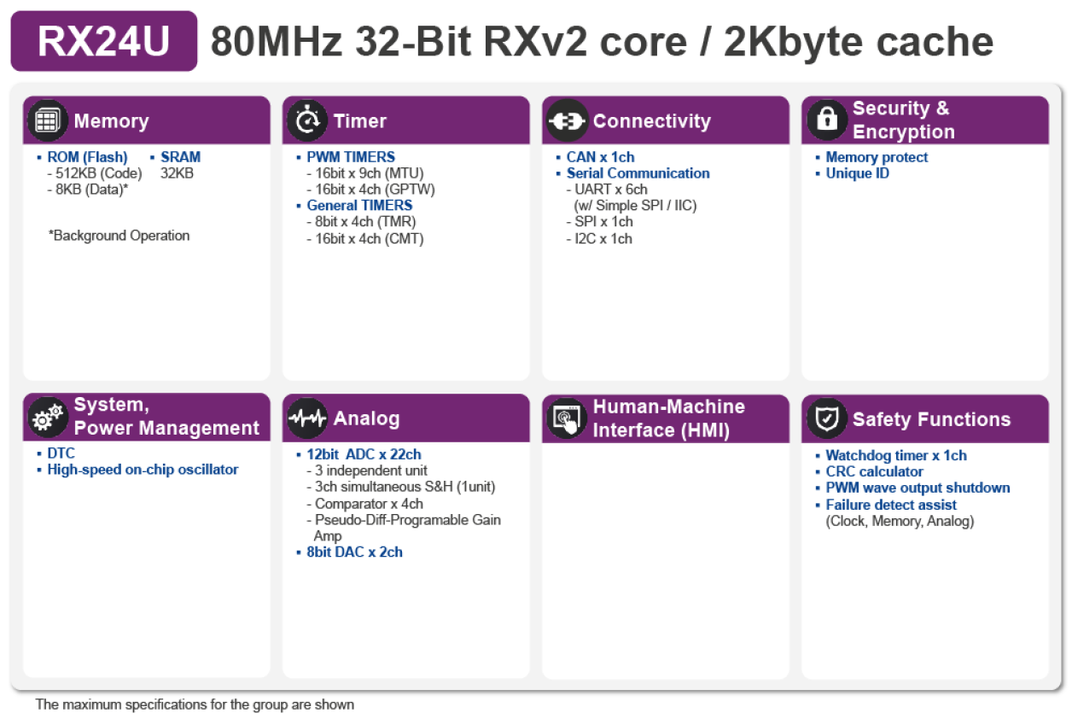The width and height of the screenshot is (1072, 719).
Task: Expand the PWM TIMERS section
Action: click(x=351, y=156)
